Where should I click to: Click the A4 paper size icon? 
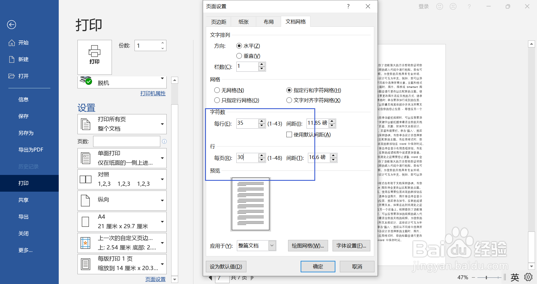point(85,221)
